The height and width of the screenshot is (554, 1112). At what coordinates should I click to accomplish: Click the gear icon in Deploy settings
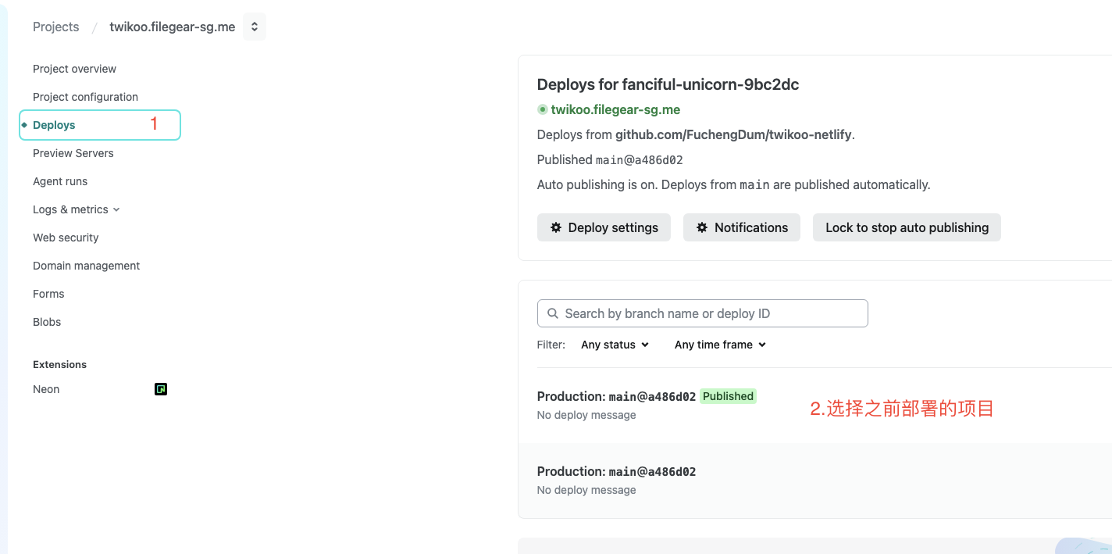tap(556, 227)
